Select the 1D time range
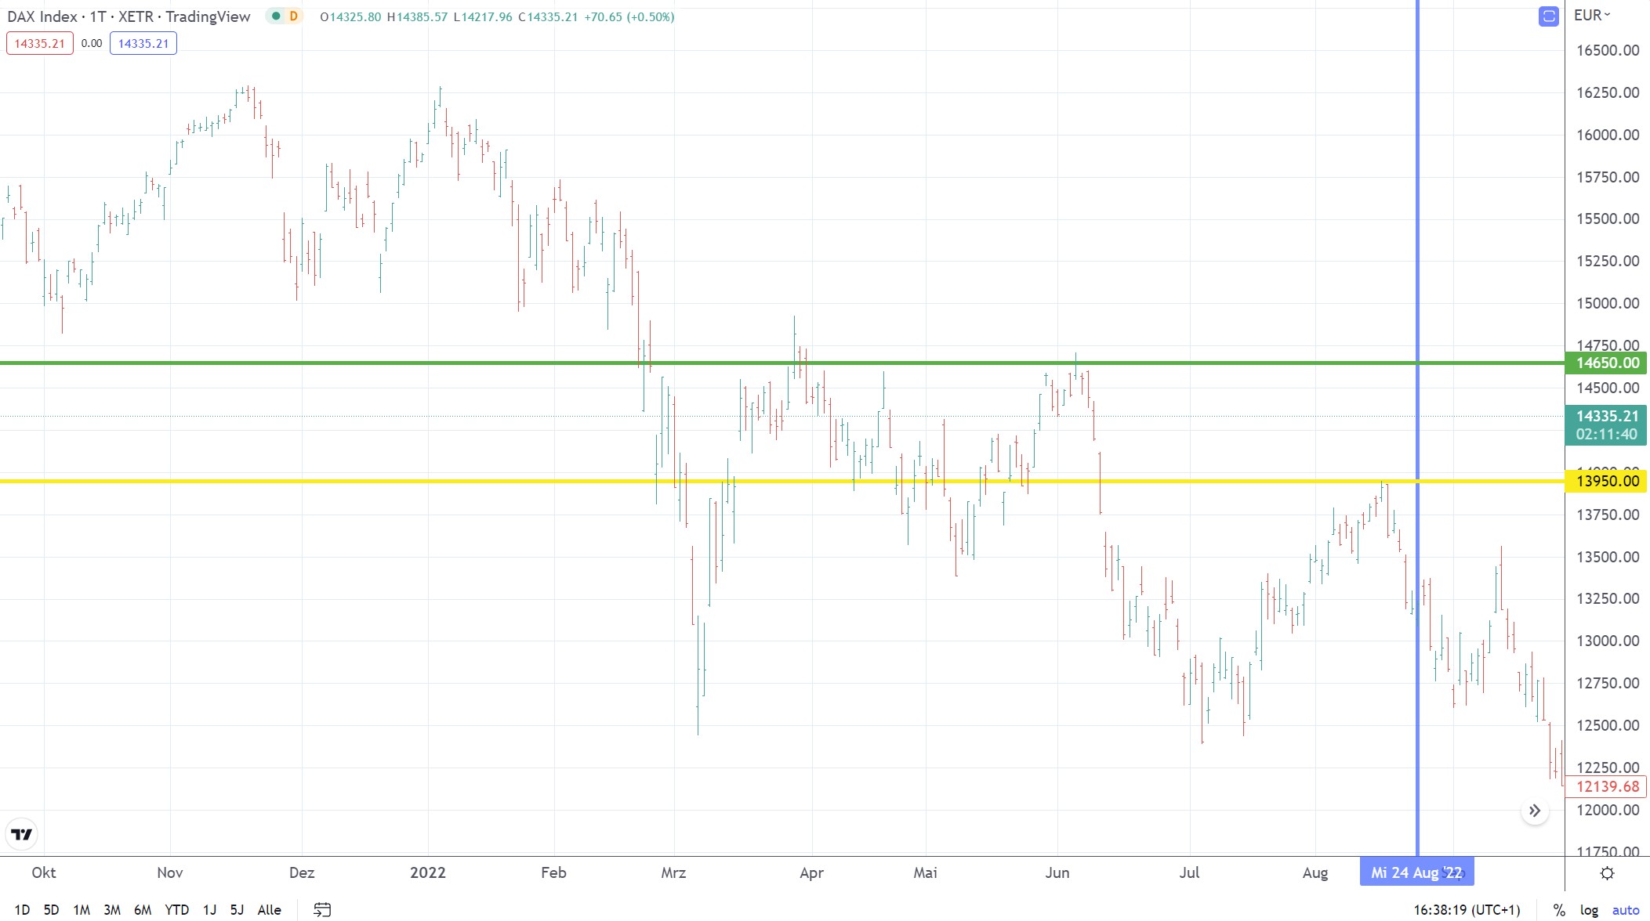Screen dimensions: 1650x921 coord(22,909)
